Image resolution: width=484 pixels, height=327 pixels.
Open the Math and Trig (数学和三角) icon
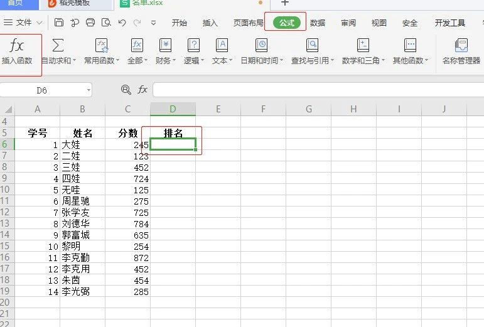pos(363,45)
